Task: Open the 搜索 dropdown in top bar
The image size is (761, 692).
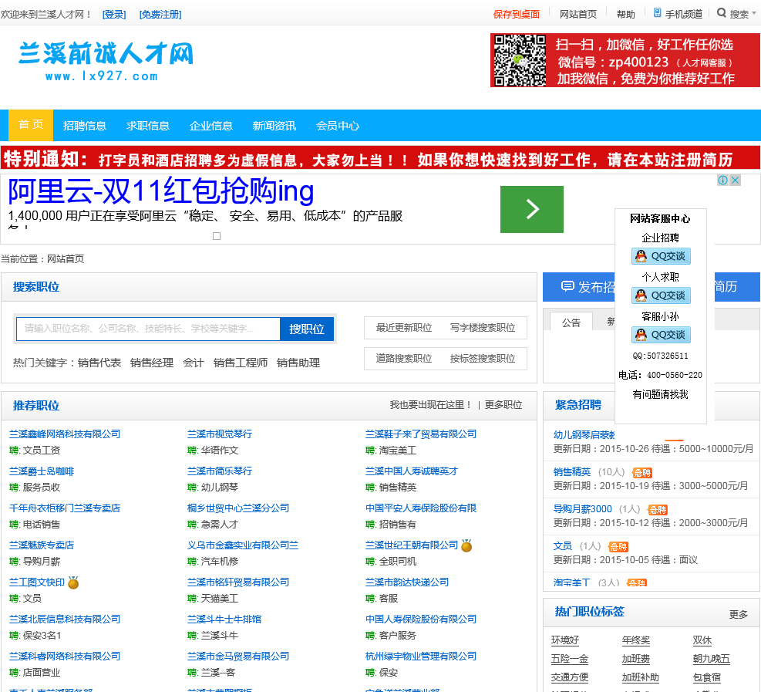Action: 742,14
